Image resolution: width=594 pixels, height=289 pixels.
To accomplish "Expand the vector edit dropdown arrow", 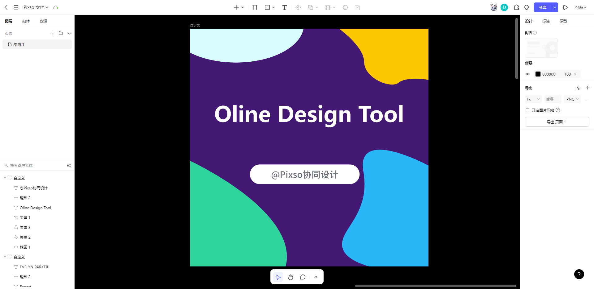I will [x=334, y=7].
